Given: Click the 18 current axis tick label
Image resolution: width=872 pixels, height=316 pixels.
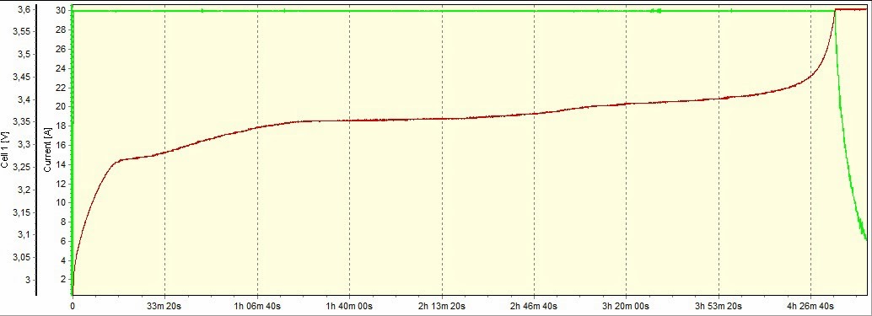Looking at the screenshot, I should click(x=62, y=126).
